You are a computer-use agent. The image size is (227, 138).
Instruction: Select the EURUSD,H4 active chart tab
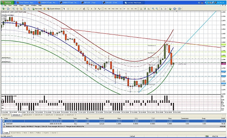coord(17,115)
